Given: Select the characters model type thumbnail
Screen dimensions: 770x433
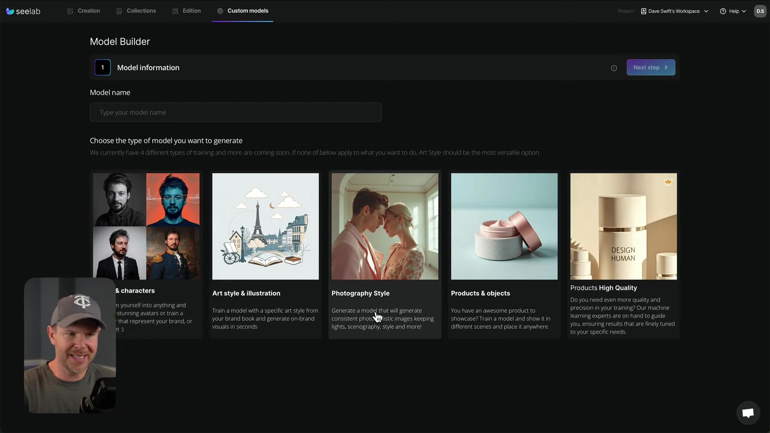Looking at the screenshot, I should tap(146, 226).
